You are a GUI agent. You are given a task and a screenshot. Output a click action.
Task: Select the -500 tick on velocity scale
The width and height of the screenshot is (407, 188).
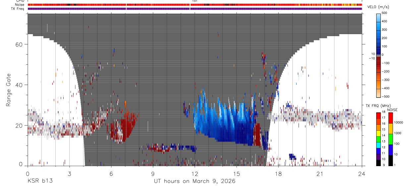(386, 96)
